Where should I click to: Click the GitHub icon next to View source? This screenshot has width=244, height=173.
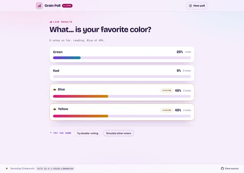[222, 168]
